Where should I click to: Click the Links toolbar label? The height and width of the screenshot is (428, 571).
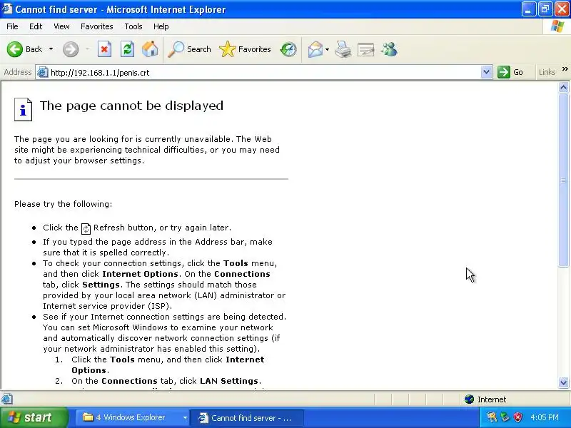coord(547,72)
